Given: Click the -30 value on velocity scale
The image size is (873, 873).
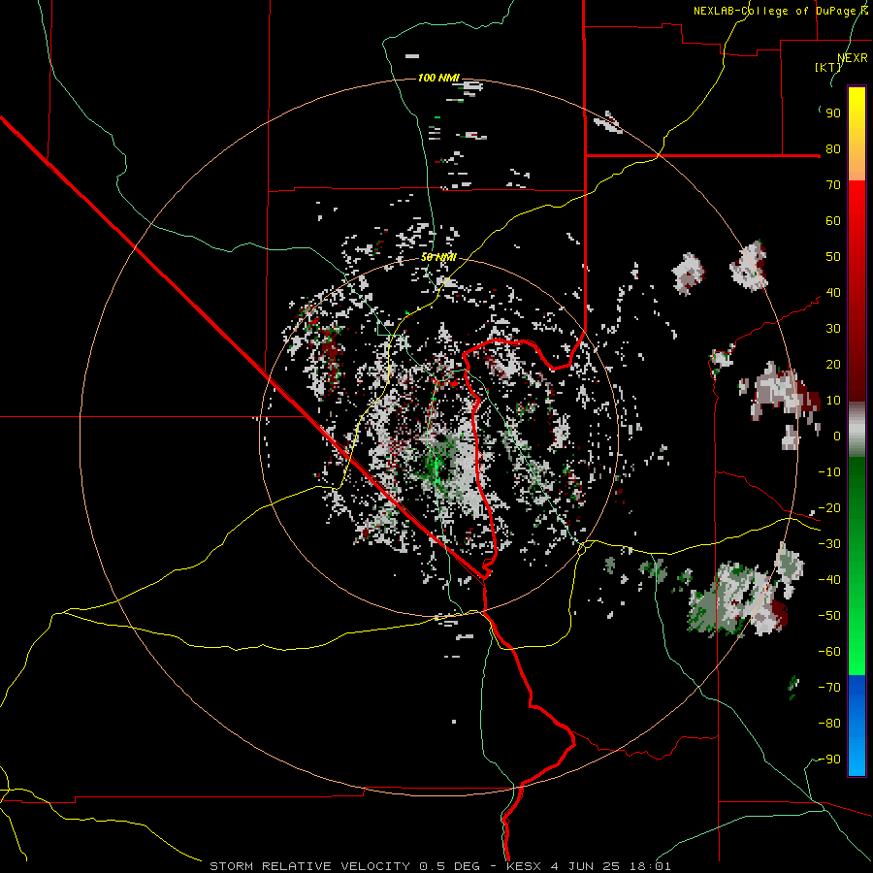Looking at the screenshot, I should coord(829,544).
